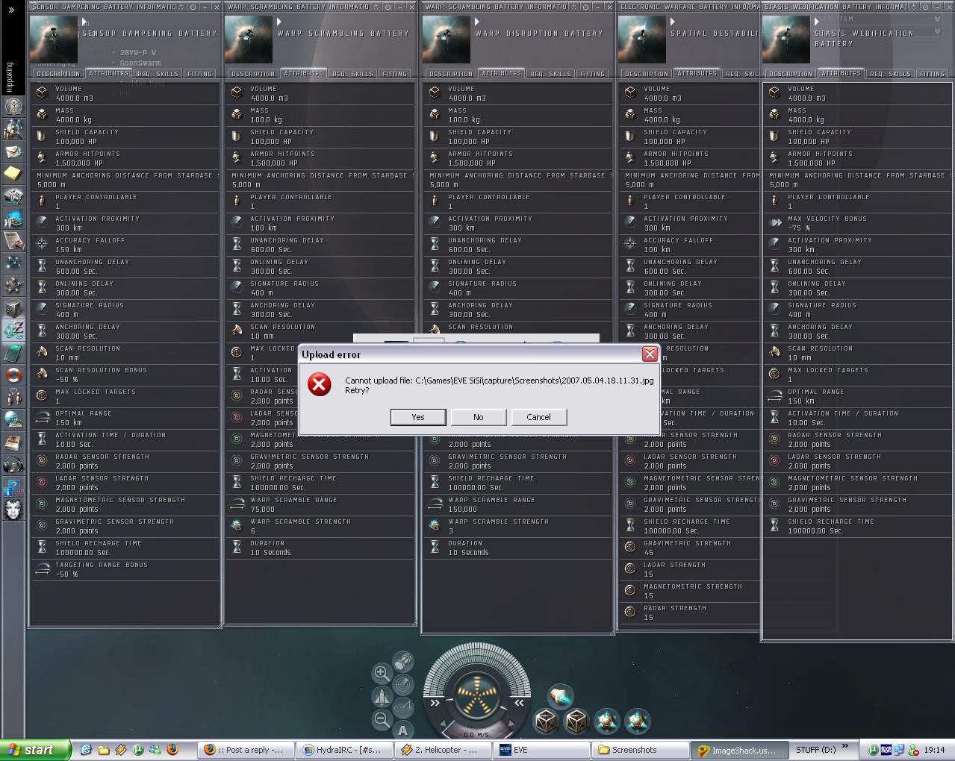
Task: Click the Targeting Range Bonus attribute row
Action: tap(125, 569)
